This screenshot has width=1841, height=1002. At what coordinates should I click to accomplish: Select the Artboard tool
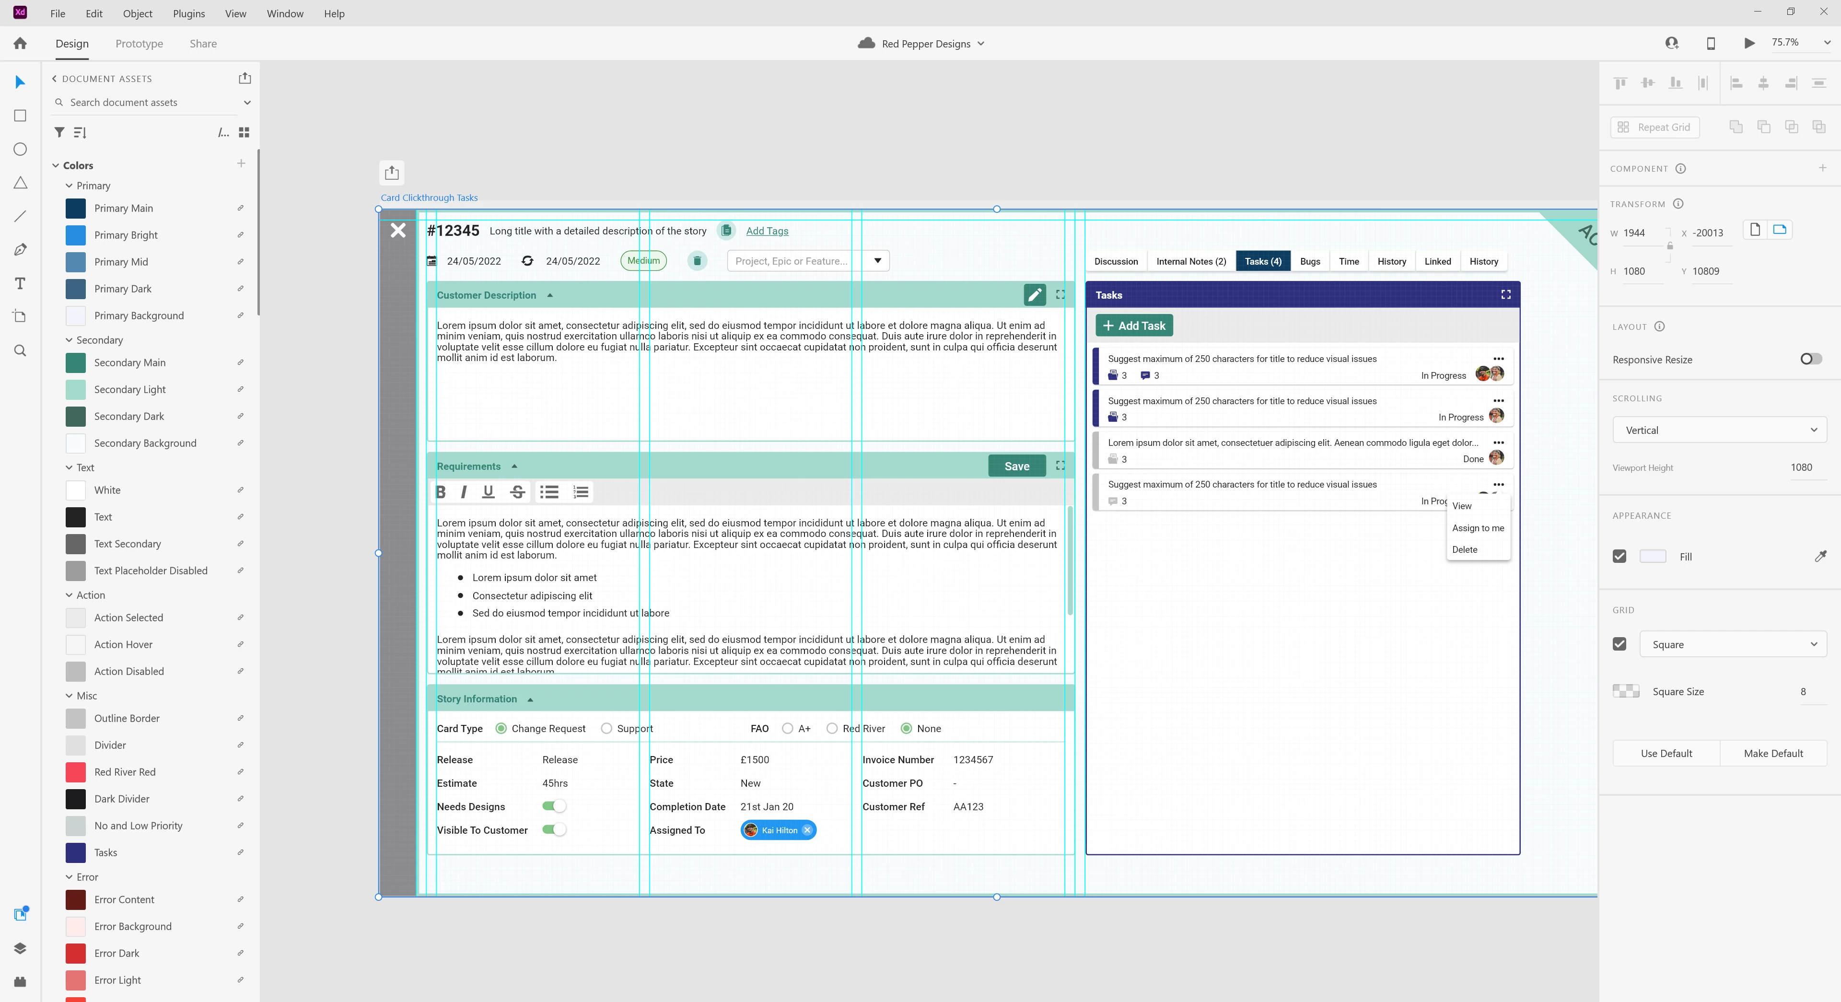coord(20,316)
